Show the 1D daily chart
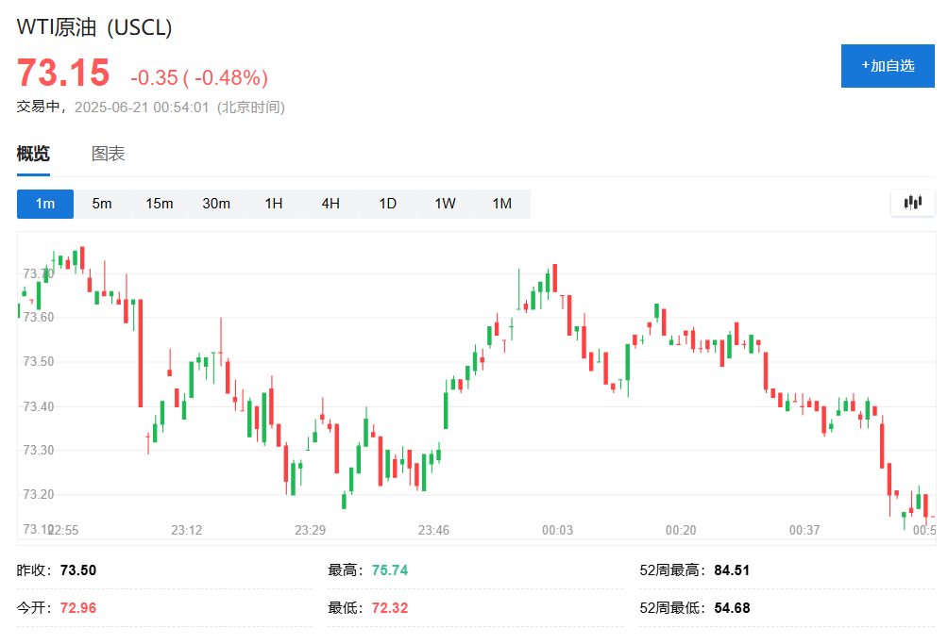The width and height of the screenshot is (948, 644). [387, 204]
